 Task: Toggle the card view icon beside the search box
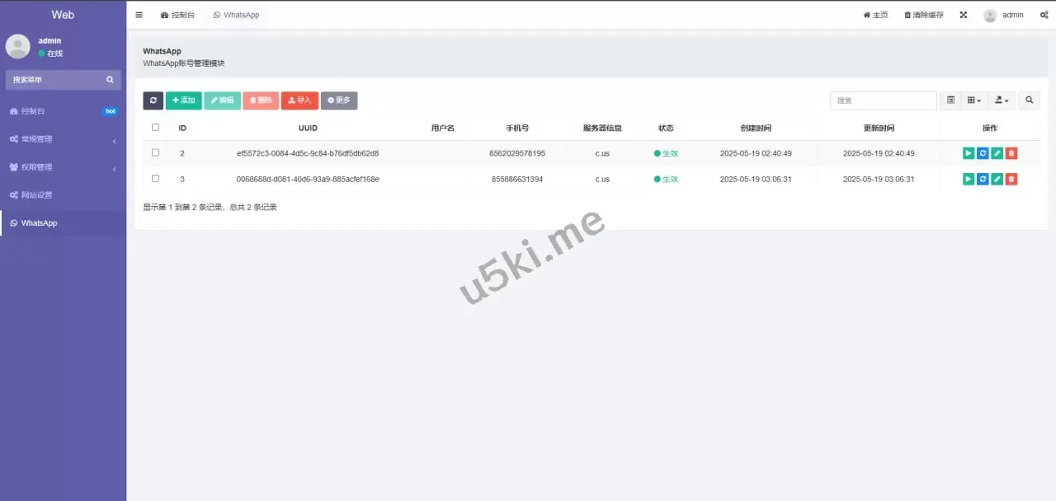tap(950, 101)
